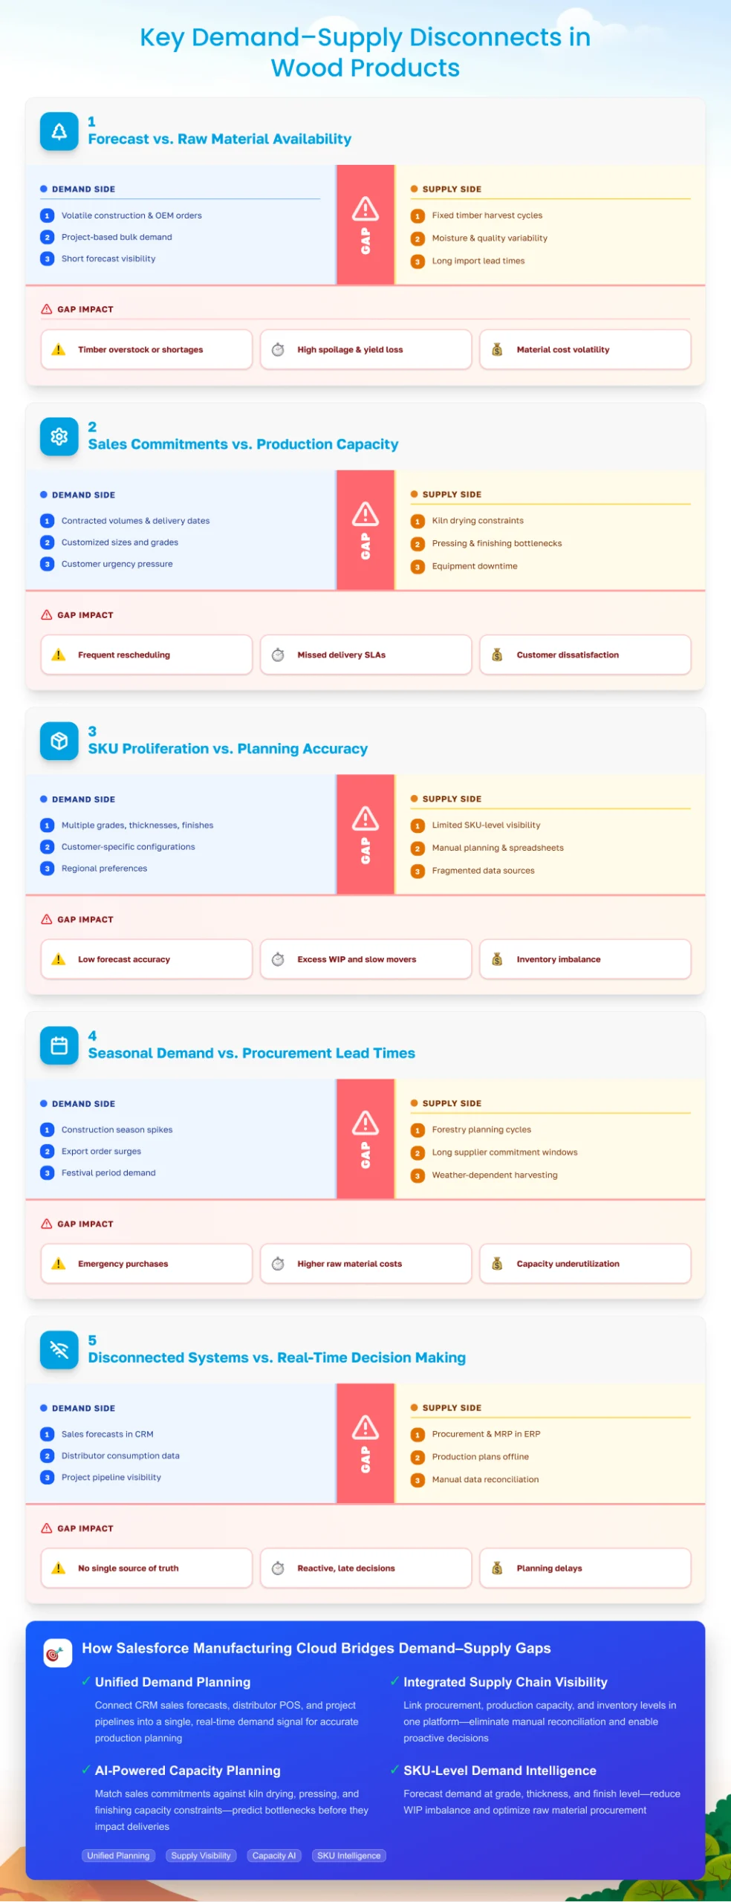Click the SKU Intelligence tag

(348, 1855)
